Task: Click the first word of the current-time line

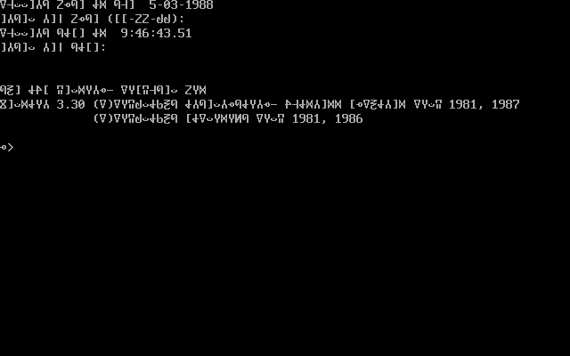Action: (x=25, y=33)
